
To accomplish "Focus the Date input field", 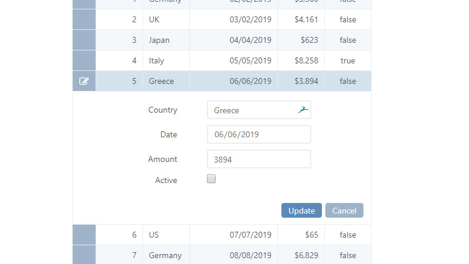I will (259, 134).
